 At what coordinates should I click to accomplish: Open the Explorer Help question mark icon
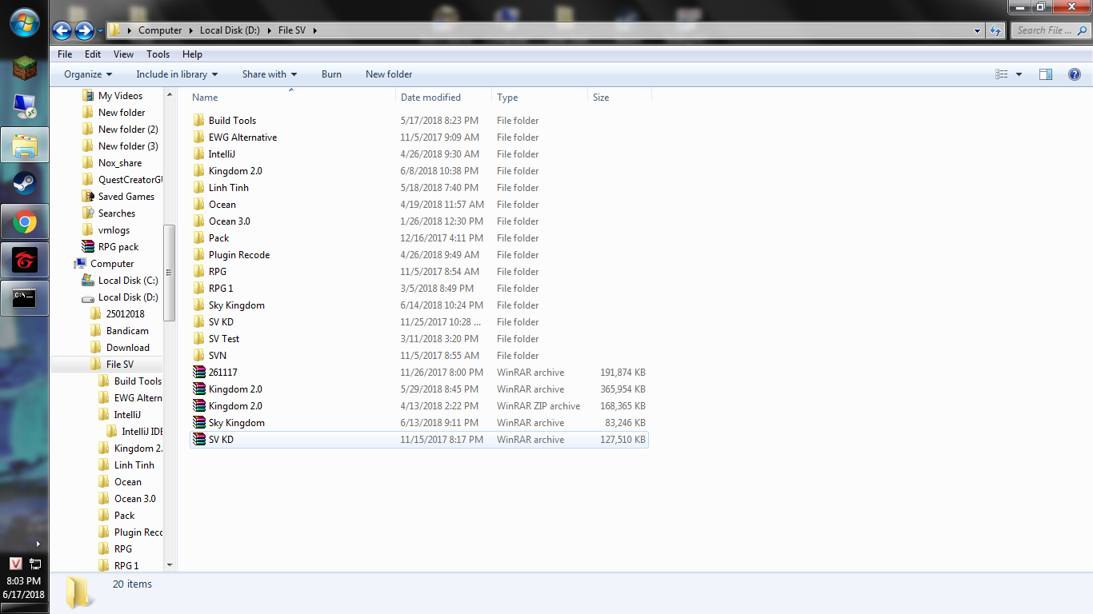(1075, 74)
